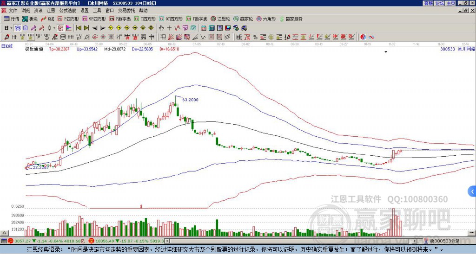The width and height of the screenshot is (476, 254).
Task: Open the 9P四方形 tool
Action: pos(94,19)
